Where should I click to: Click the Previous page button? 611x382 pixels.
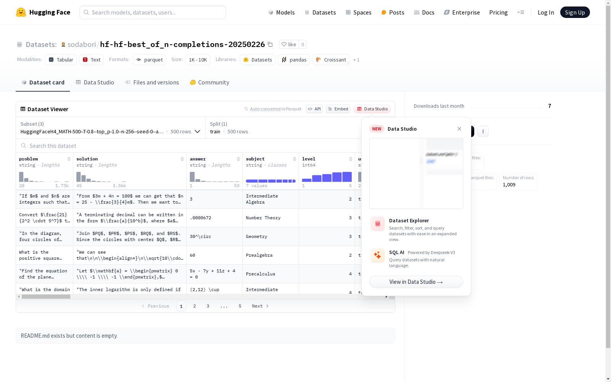[155, 306]
